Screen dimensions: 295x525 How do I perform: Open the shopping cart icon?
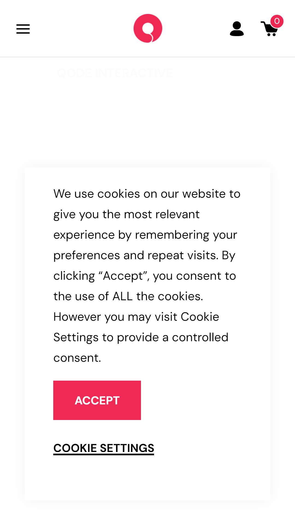tap(269, 29)
